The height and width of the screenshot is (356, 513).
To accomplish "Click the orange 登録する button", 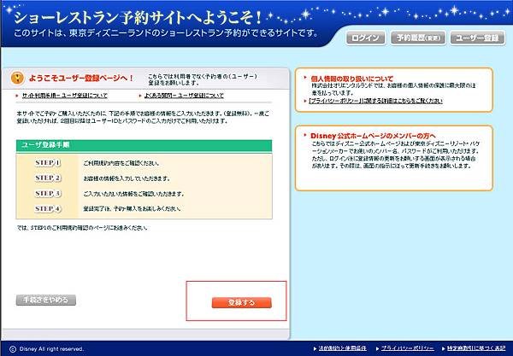I will 241,302.
